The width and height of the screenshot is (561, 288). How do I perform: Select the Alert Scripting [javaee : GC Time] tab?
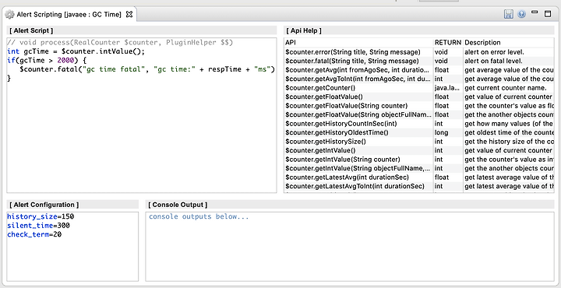tap(69, 15)
